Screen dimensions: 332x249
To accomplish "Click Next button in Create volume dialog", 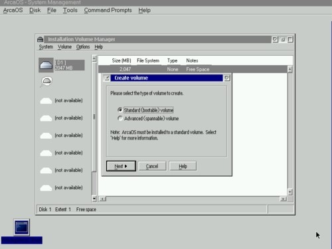I will 121,166.
